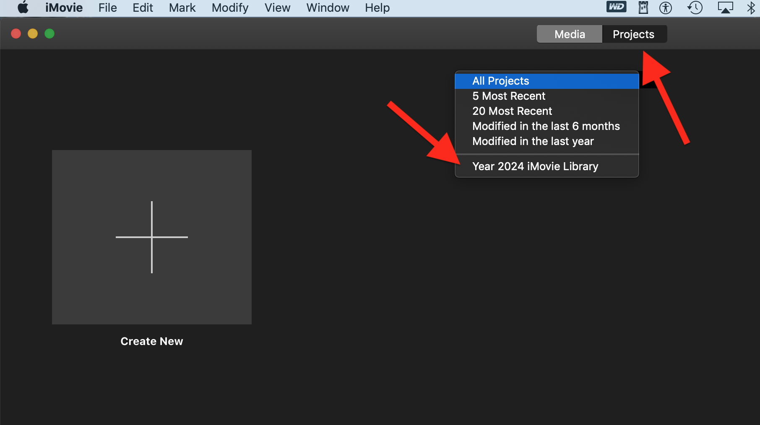This screenshot has width=760, height=425.
Task: Open the Mark menu
Action: click(182, 8)
